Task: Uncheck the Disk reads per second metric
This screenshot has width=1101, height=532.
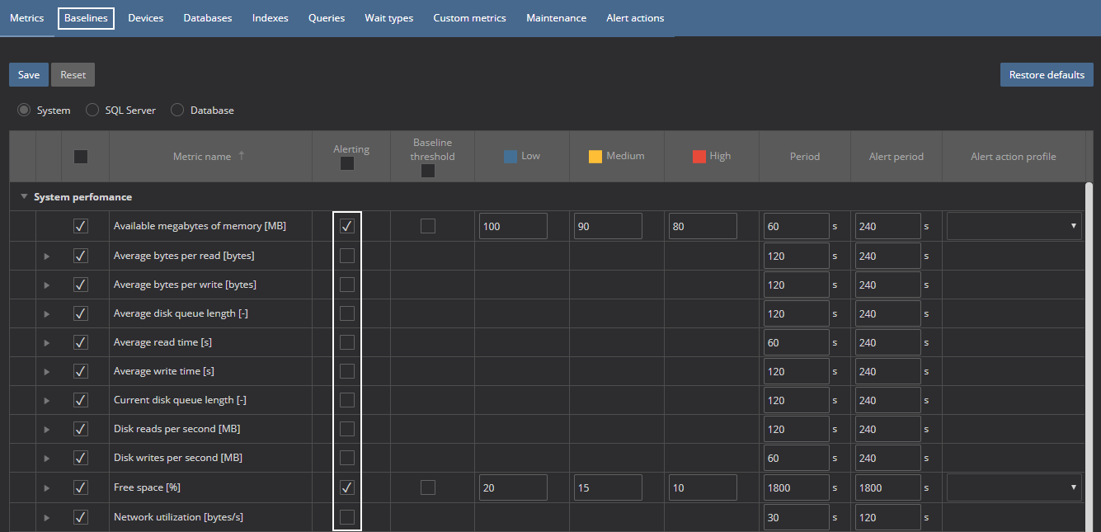Action: click(x=81, y=429)
